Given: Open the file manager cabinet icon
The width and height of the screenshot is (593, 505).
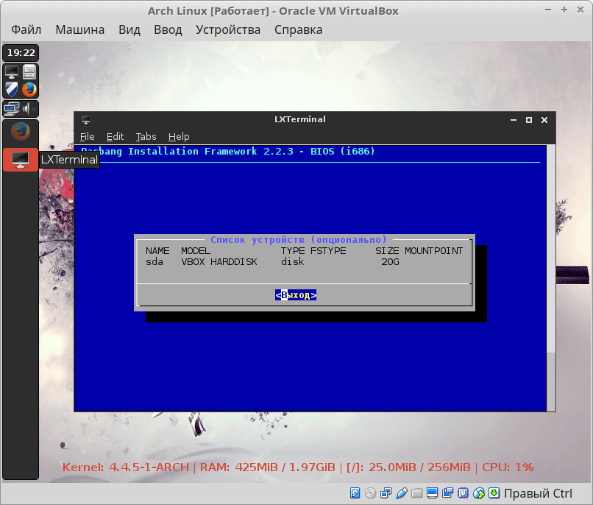Looking at the screenshot, I should point(29,72).
